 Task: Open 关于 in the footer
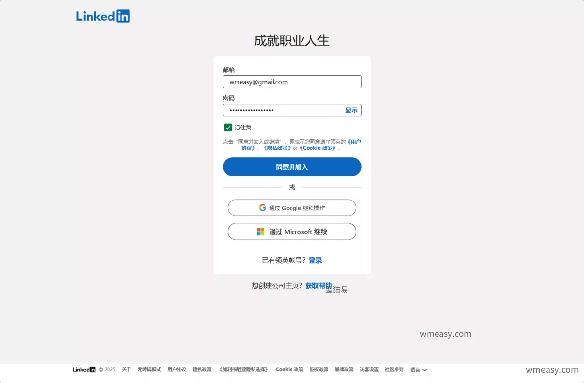pyautogui.click(x=127, y=370)
